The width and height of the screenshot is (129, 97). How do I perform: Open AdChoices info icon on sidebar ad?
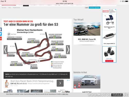pyautogui.click(x=116, y=10)
